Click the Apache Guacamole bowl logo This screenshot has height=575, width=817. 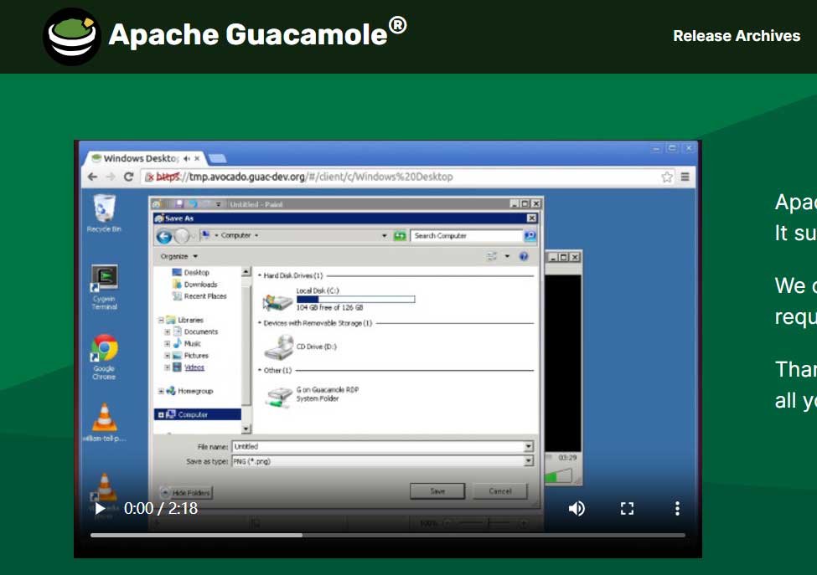point(72,36)
